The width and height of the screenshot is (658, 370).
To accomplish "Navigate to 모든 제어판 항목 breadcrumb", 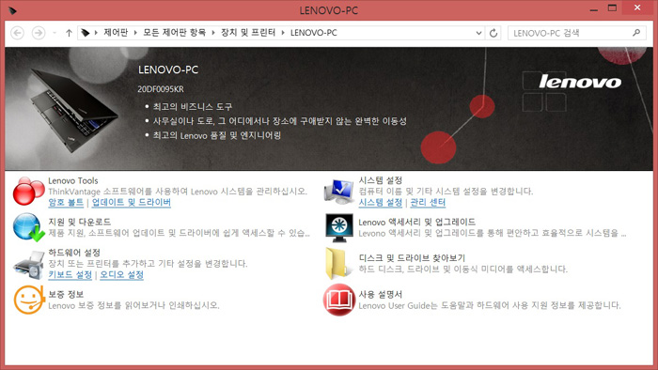I will point(175,33).
